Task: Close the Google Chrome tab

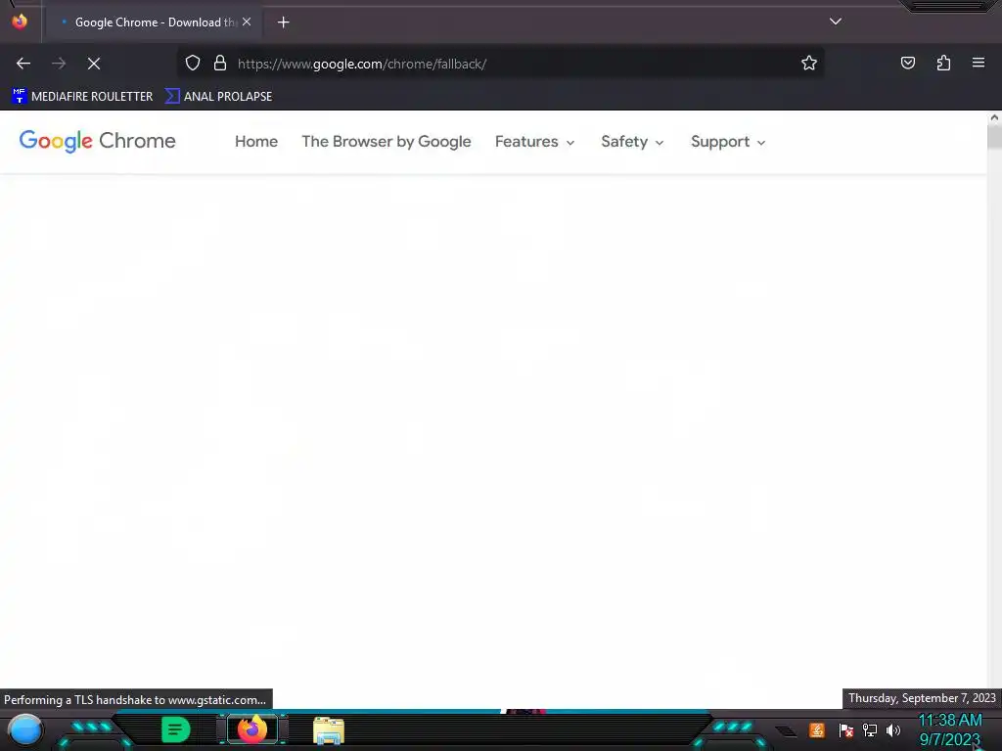Action: [247, 22]
